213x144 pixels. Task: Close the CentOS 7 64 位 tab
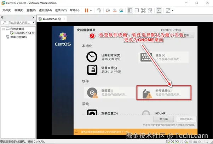[x=64, y=19]
